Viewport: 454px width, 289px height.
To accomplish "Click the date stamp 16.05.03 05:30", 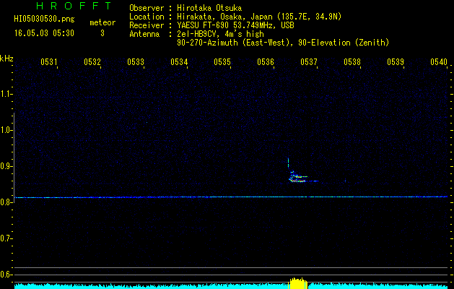I will coord(44,33).
